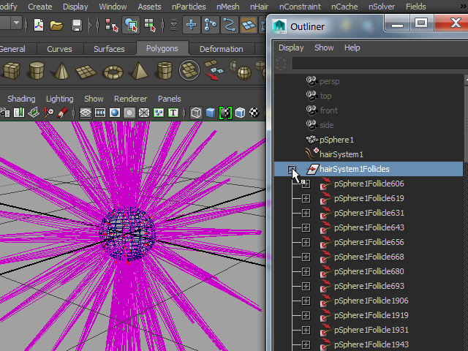Expand pSphere1Follicle656 in Outliner
This screenshot has height=351, width=468.
tap(306, 242)
